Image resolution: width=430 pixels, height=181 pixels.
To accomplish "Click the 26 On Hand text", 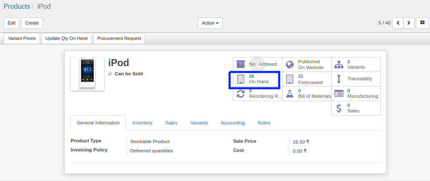I will [x=259, y=79].
